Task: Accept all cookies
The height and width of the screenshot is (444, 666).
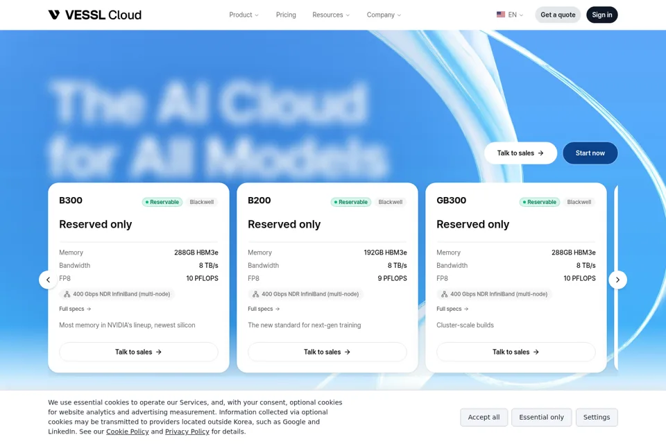Action: (x=484, y=417)
